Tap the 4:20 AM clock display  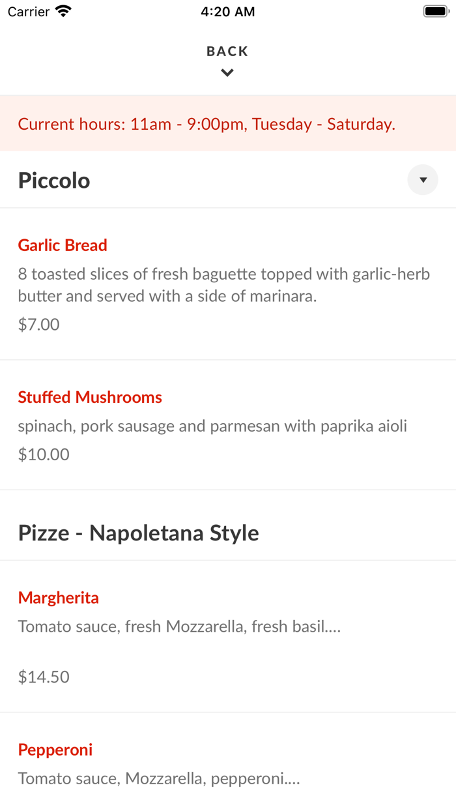pos(227,10)
